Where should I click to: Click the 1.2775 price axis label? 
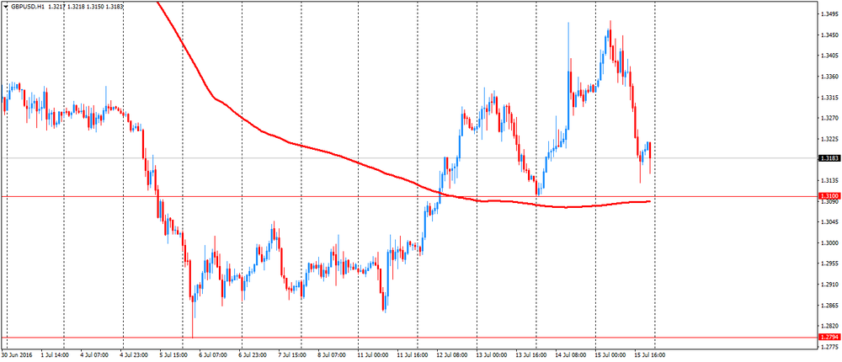(x=829, y=346)
